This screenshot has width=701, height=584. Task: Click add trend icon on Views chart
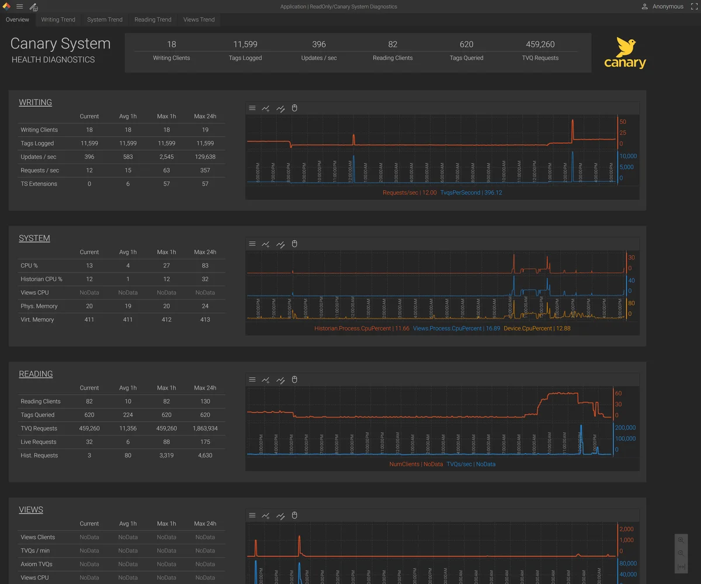(266, 516)
